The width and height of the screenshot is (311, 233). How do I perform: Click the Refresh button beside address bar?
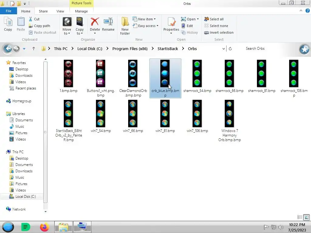(x=230, y=49)
